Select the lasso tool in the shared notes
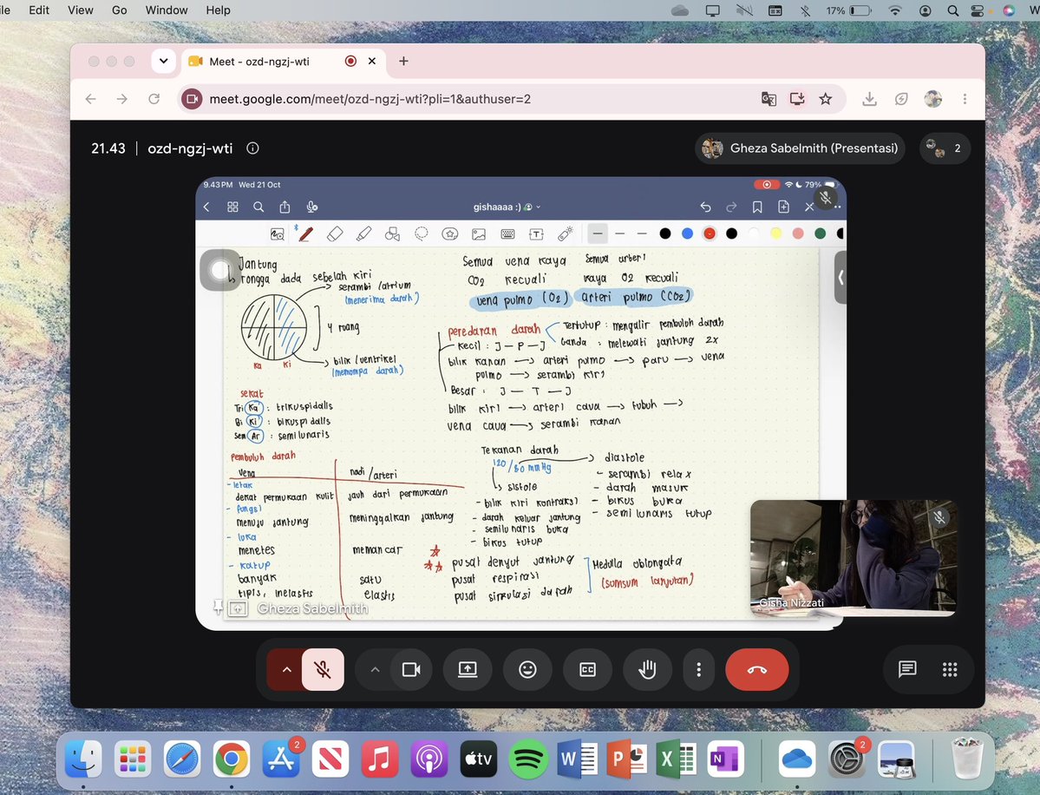1040x795 pixels. point(422,233)
